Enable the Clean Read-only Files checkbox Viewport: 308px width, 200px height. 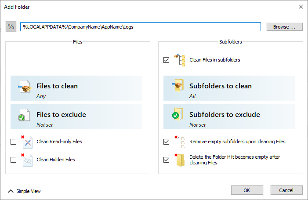13,142
